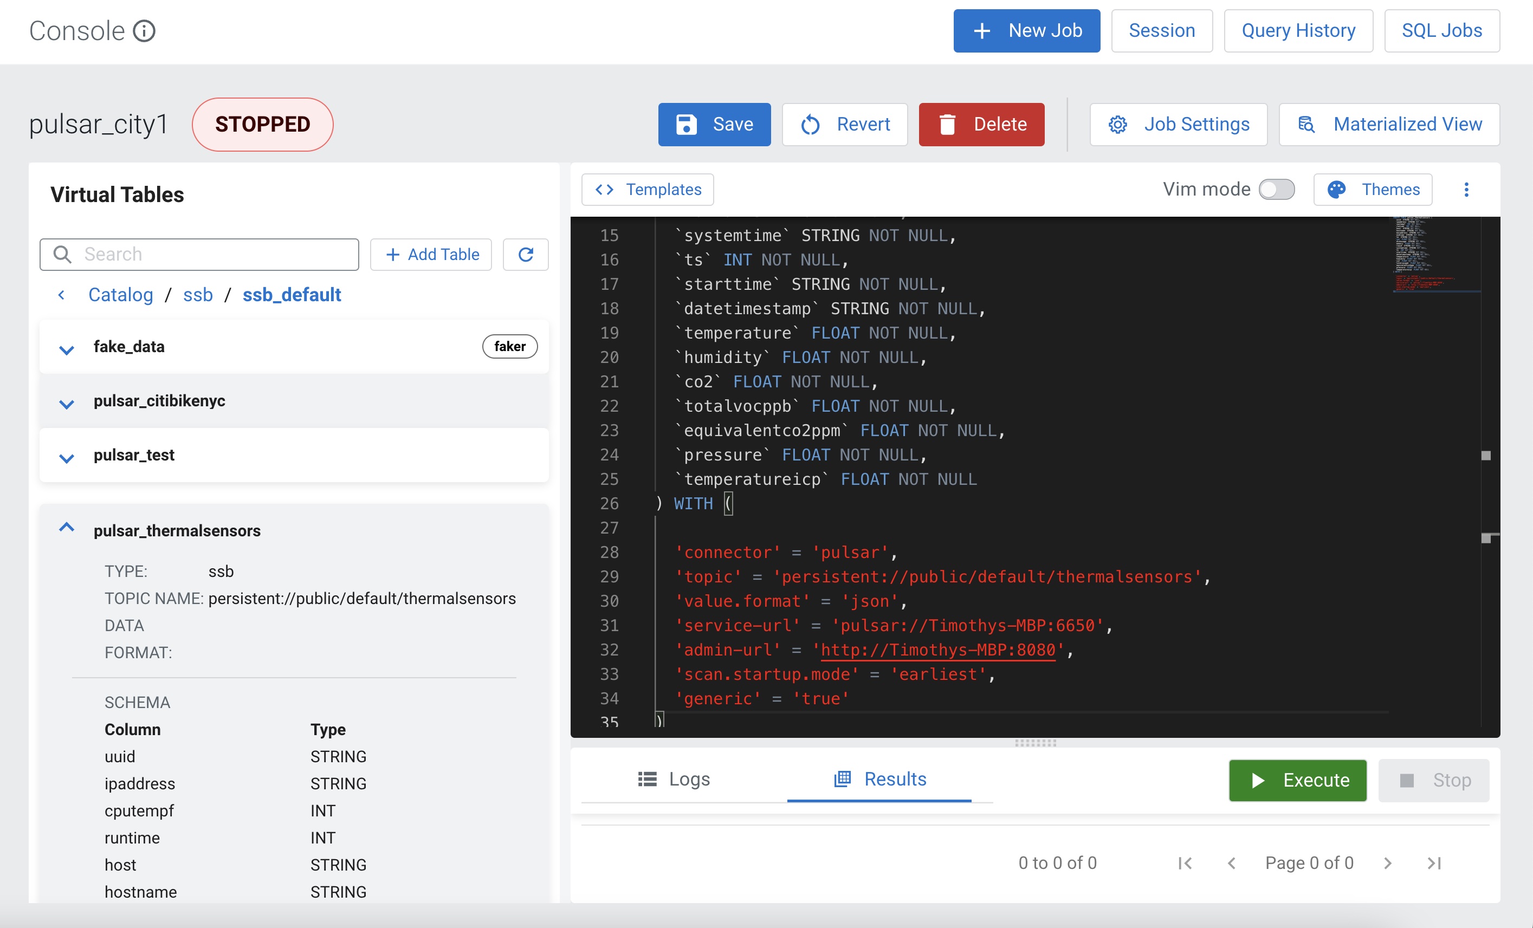Screen dimensions: 1533x928
Task: Open Job Settings
Action: coord(1179,125)
